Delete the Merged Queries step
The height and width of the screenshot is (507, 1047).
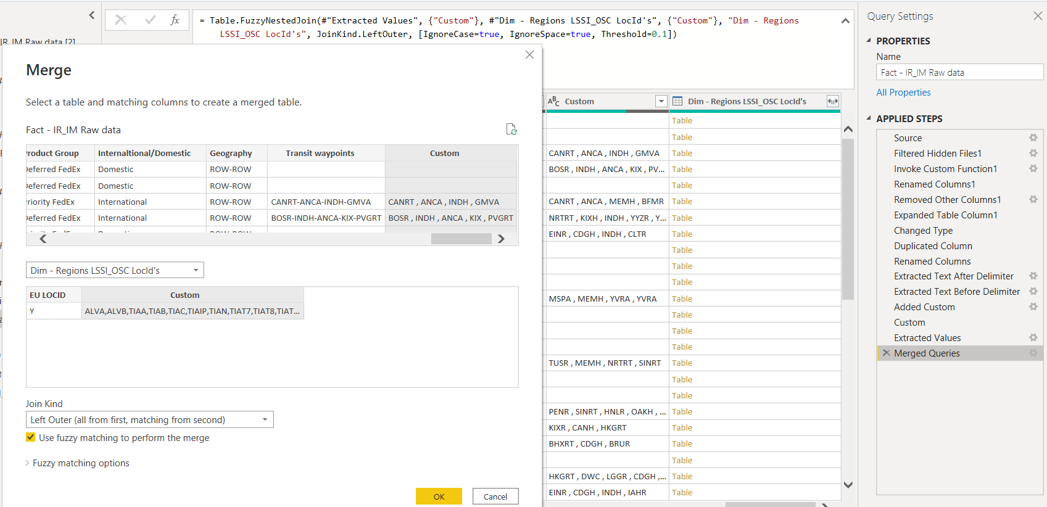click(887, 353)
